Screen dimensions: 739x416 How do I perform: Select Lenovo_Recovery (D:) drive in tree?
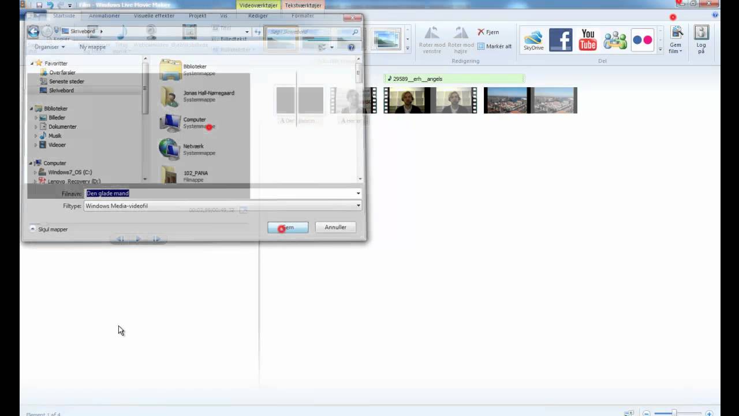tap(69, 181)
